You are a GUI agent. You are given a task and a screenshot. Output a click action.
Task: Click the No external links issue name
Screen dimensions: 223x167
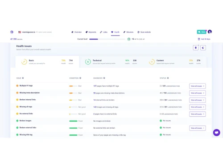[26, 114]
